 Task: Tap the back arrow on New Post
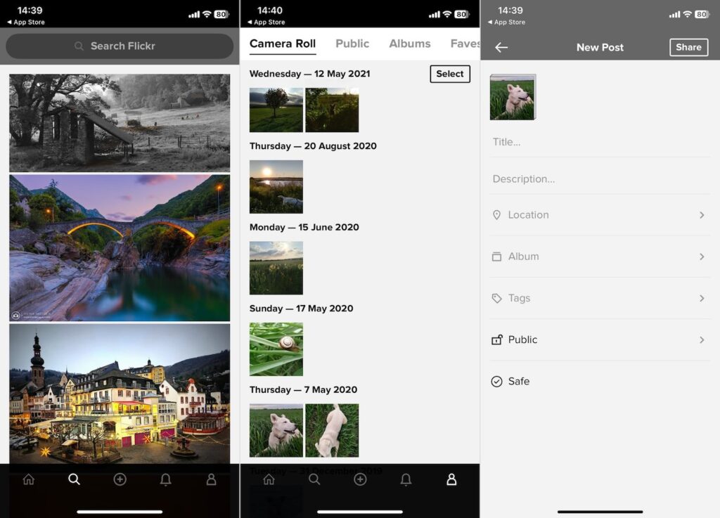click(x=501, y=47)
